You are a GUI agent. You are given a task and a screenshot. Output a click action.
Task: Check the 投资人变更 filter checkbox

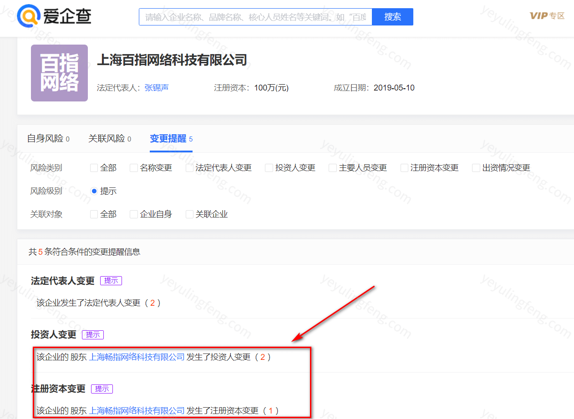pos(269,168)
